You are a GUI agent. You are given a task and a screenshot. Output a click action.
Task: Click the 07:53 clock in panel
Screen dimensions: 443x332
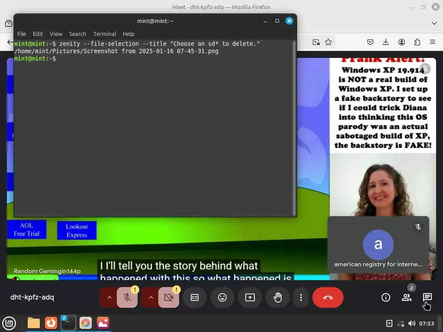tap(427, 323)
